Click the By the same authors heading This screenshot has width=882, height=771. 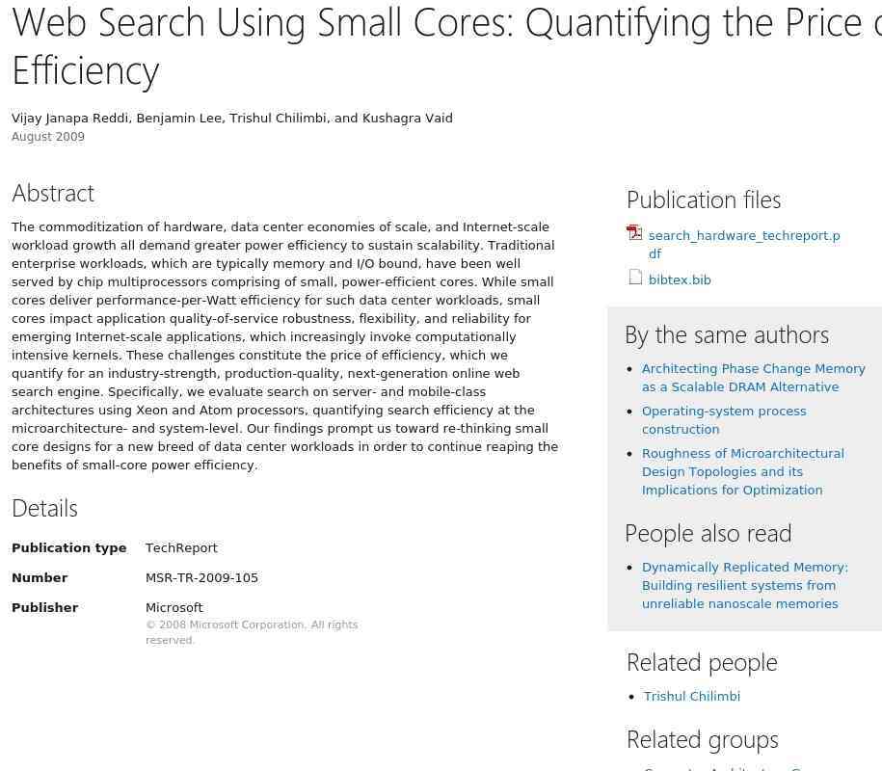[727, 335]
